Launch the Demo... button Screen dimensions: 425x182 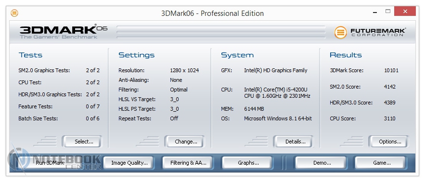coord(321,163)
